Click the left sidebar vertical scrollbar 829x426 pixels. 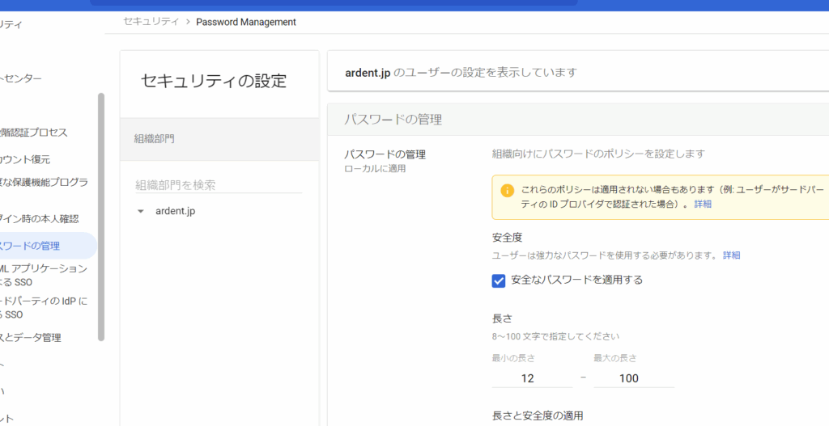(101, 217)
